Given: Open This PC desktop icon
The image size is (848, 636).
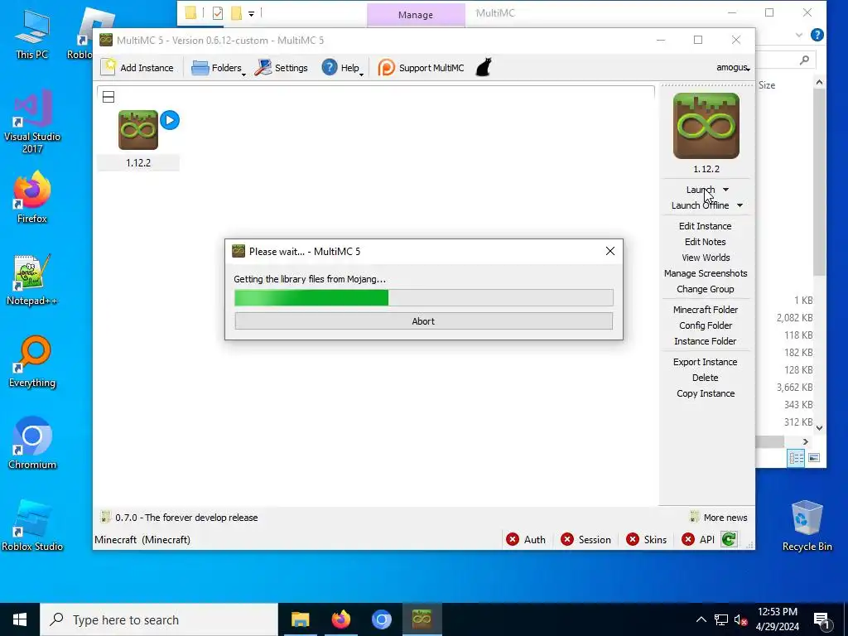Looking at the screenshot, I should 32,35.
